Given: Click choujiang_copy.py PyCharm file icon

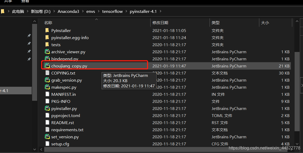Looking at the screenshot, I should point(47,66).
